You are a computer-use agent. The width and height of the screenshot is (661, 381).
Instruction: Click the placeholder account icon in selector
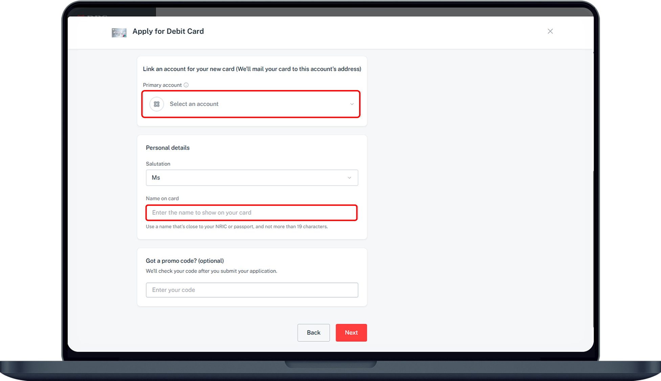tap(157, 104)
